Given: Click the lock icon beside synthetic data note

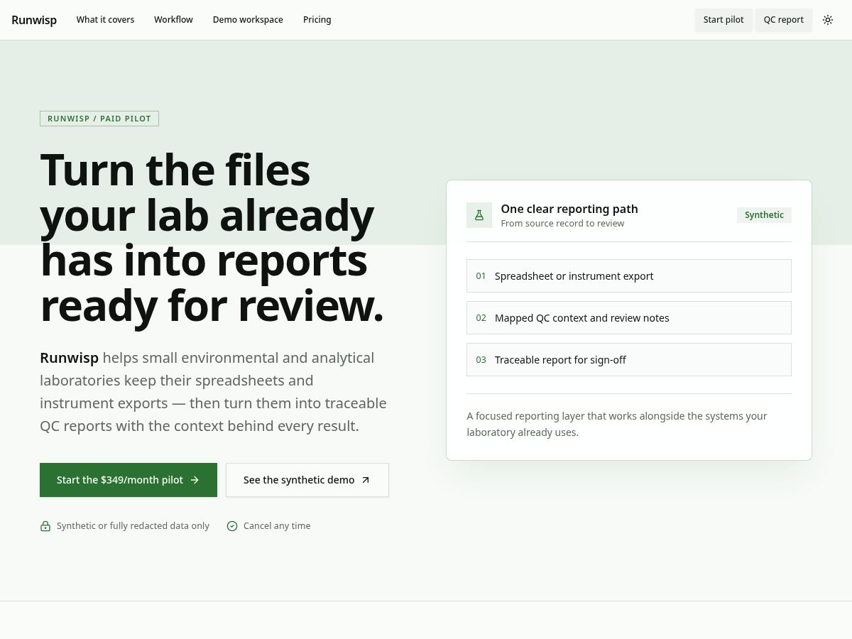Looking at the screenshot, I should tap(45, 526).
